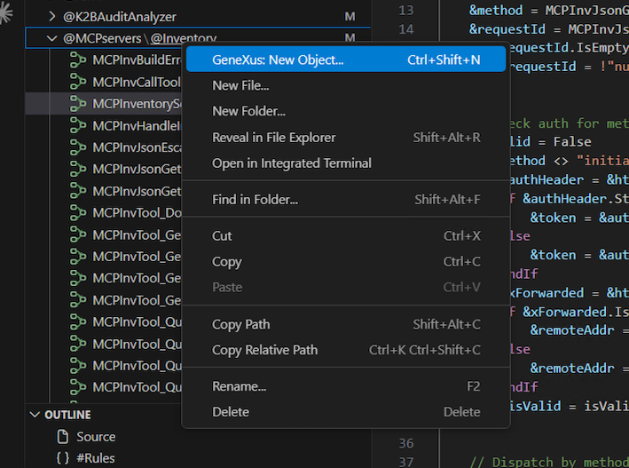Collapse the @MCPservers folder chevron
The width and height of the screenshot is (629, 468).
point(52,39)
